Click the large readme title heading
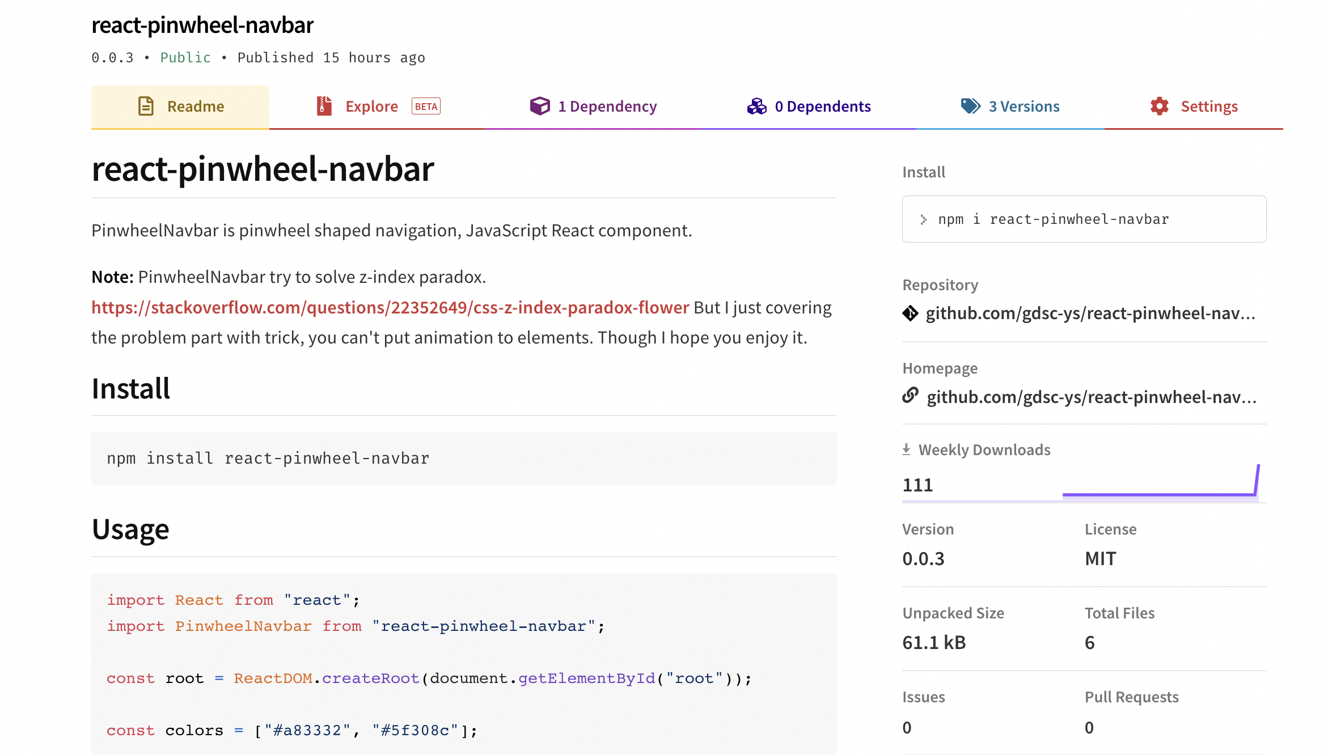This screenshot has height=755, width=1328. pyautogui.click(x=263, y=169)
